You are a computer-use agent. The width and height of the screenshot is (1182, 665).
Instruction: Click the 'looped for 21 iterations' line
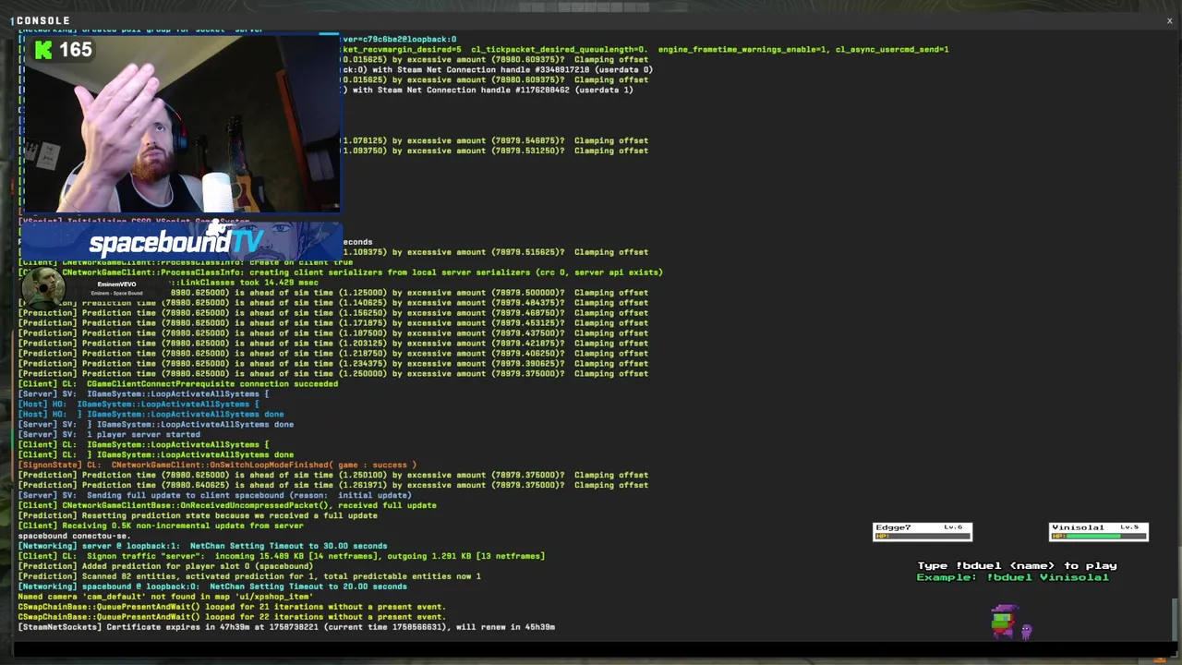pyautogui.click(x=232, y=607)
